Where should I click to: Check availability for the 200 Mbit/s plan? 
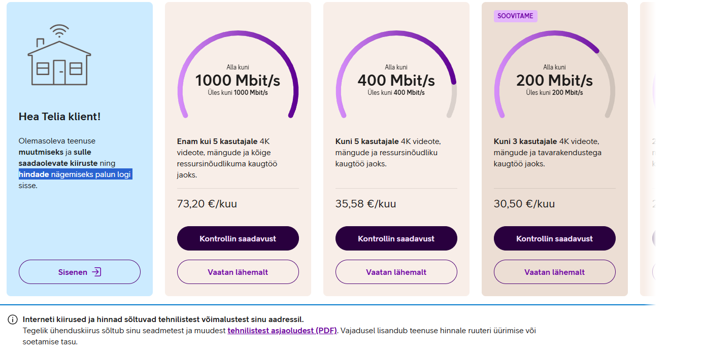(x=554, y=238)
